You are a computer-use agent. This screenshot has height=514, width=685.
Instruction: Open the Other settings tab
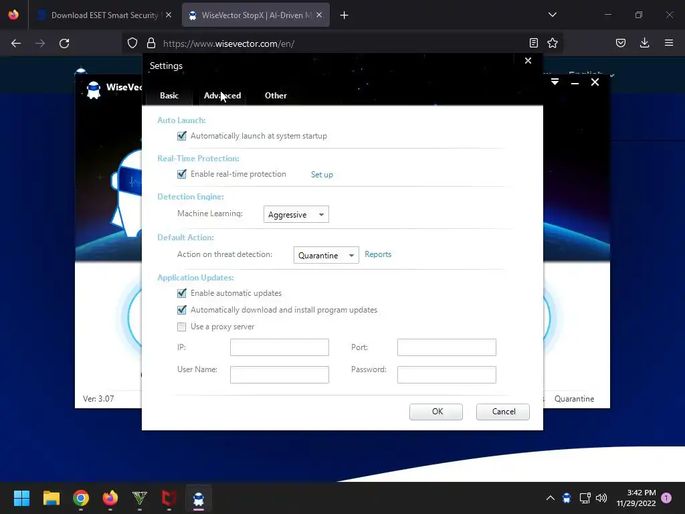(x=276, y=95)
